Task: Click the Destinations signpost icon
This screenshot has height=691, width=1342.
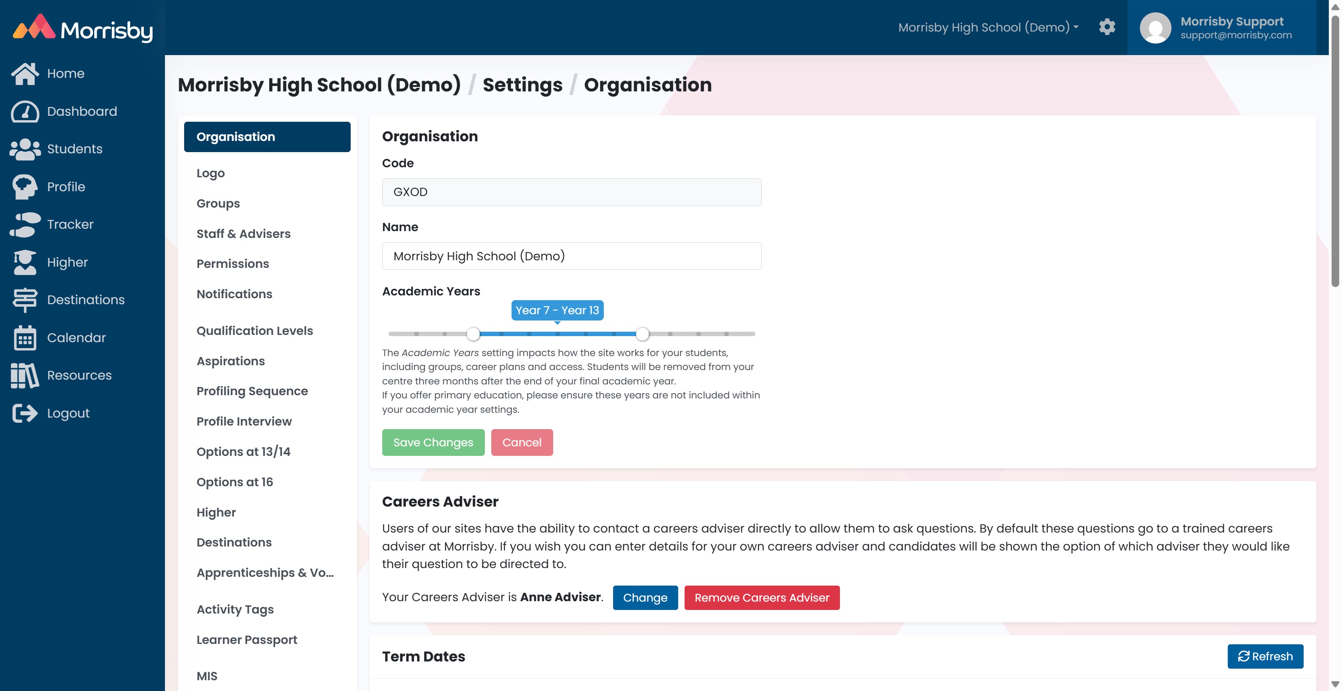Action: (24, 300)
